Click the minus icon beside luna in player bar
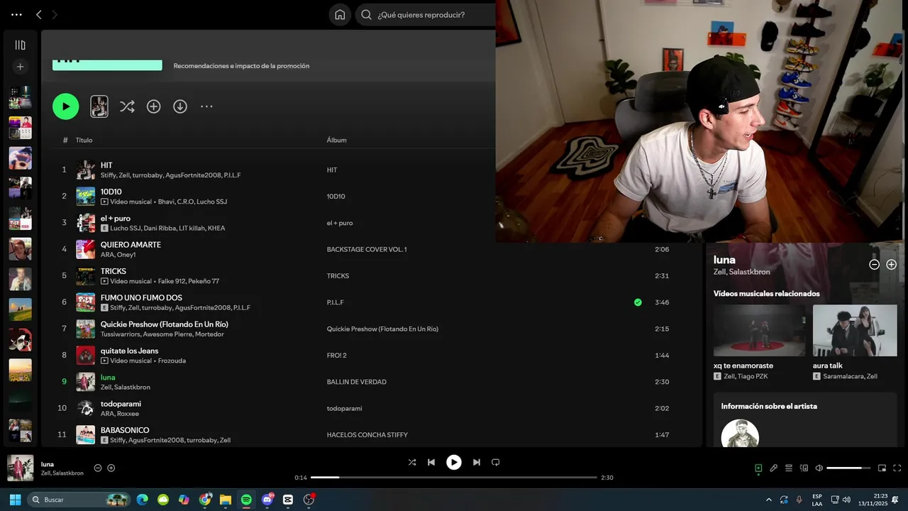This screenshot has height=511, width=908. [x=98, y=468]
